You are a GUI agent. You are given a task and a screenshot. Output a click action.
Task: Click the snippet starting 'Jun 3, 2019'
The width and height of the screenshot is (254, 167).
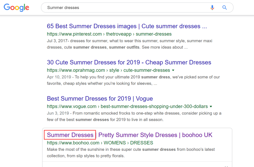(134, 116)
